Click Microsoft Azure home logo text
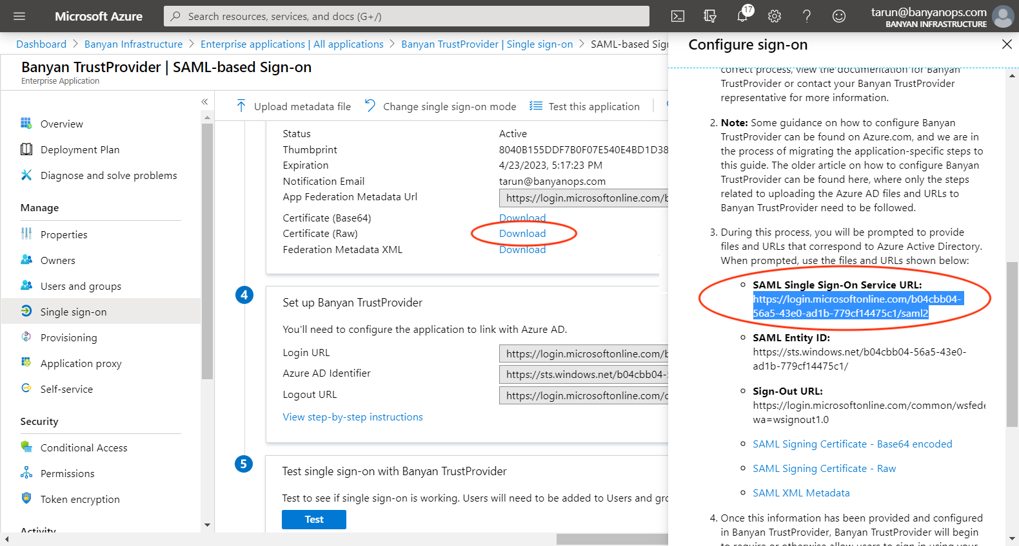 (x=99, y=16)
